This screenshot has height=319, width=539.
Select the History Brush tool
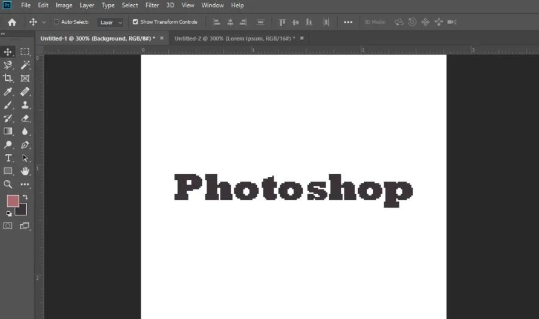pos(8,119)
